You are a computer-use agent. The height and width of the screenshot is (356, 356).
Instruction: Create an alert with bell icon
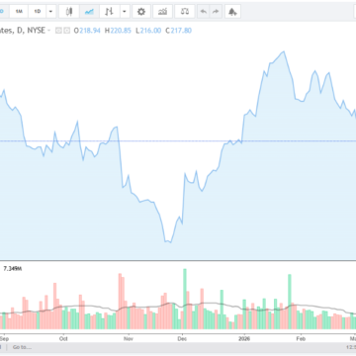pyautogui.click(x=232, y=12)
